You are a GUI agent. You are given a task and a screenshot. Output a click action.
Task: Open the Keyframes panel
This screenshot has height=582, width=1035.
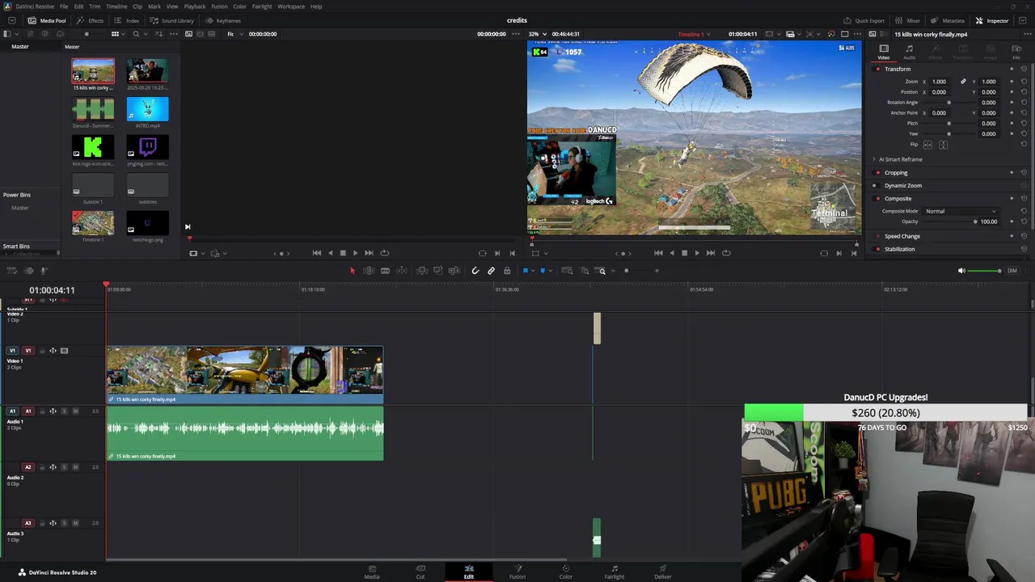(x=222, y=20)
